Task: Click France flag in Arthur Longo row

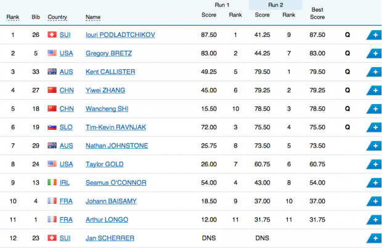Action: 52,219
